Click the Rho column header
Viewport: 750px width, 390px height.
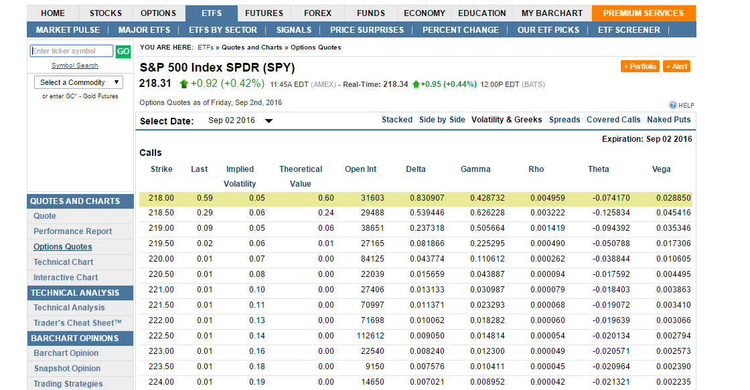point(536,169)
